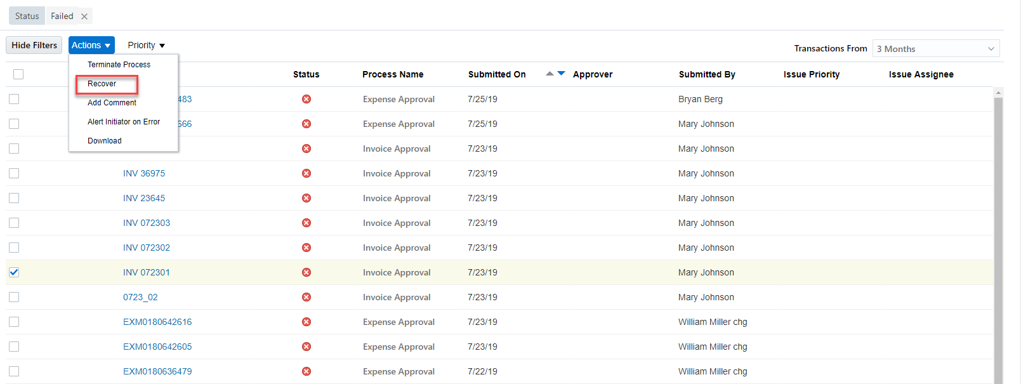This screenshot has height=384, width=1021.
Task: Click the failed status icon for EXM0180636479
Action: (306, 371)
